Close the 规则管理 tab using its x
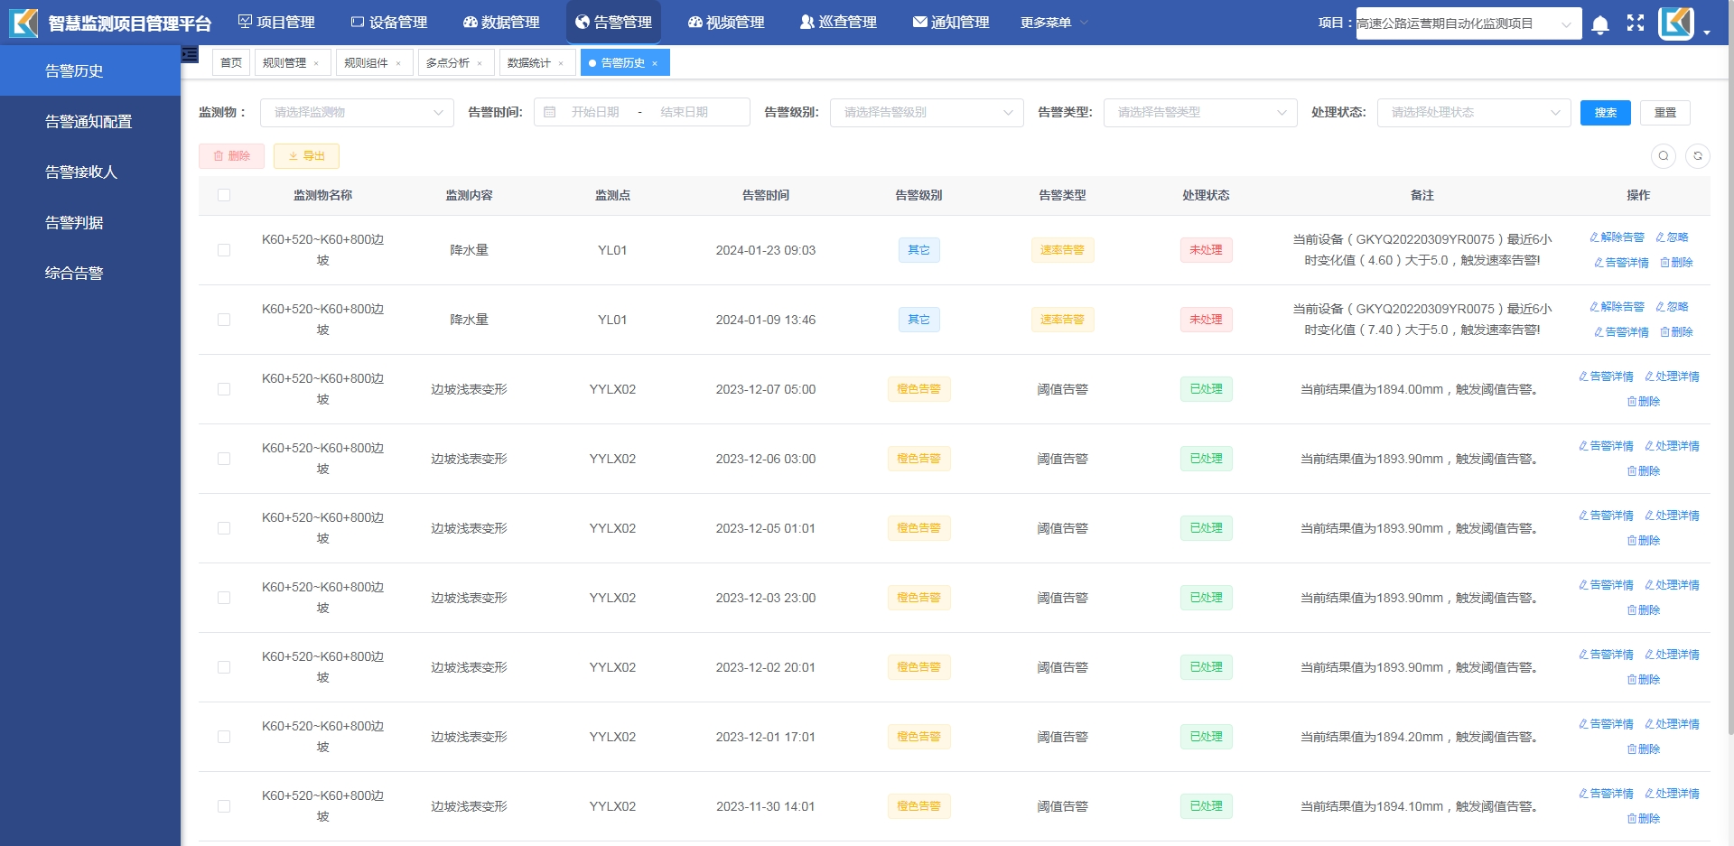Viewport: 1734px width, 846px height. click(x=316, y=63)
